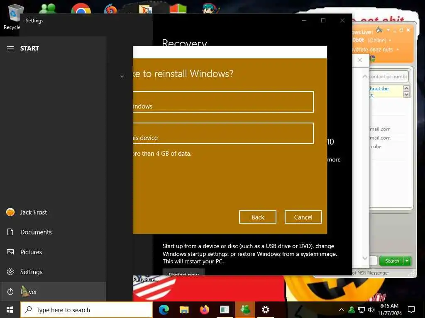The width and height of the screenshot is (425, 318).
Task: Click the Search button in Messenger
Action: pyautogui.click(x=391, y=261)
